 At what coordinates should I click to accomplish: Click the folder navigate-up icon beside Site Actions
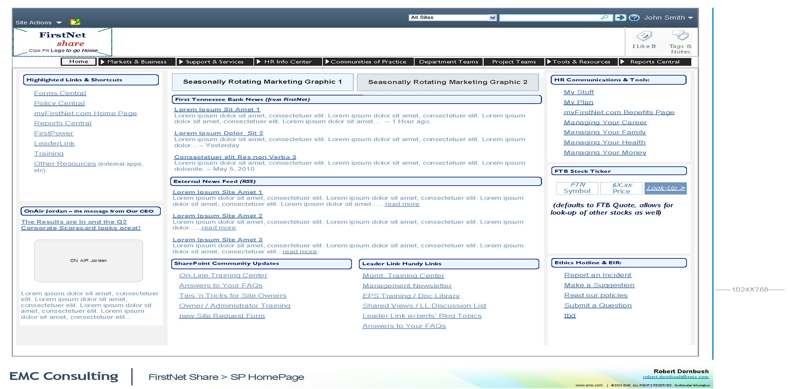pos(76,22)
